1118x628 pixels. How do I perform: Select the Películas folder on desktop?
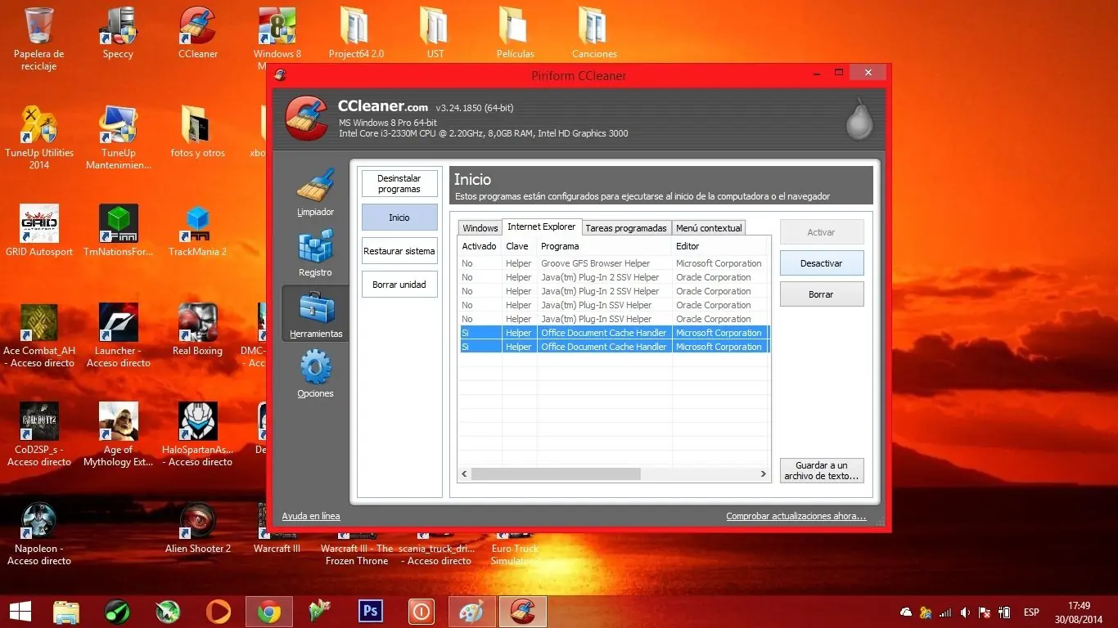pos(516,34)
